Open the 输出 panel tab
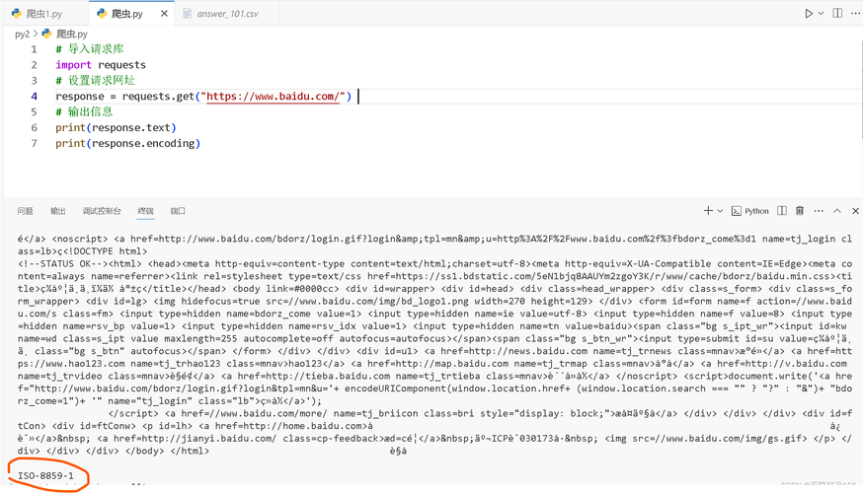Screen dimensions: 863x493 58,211
